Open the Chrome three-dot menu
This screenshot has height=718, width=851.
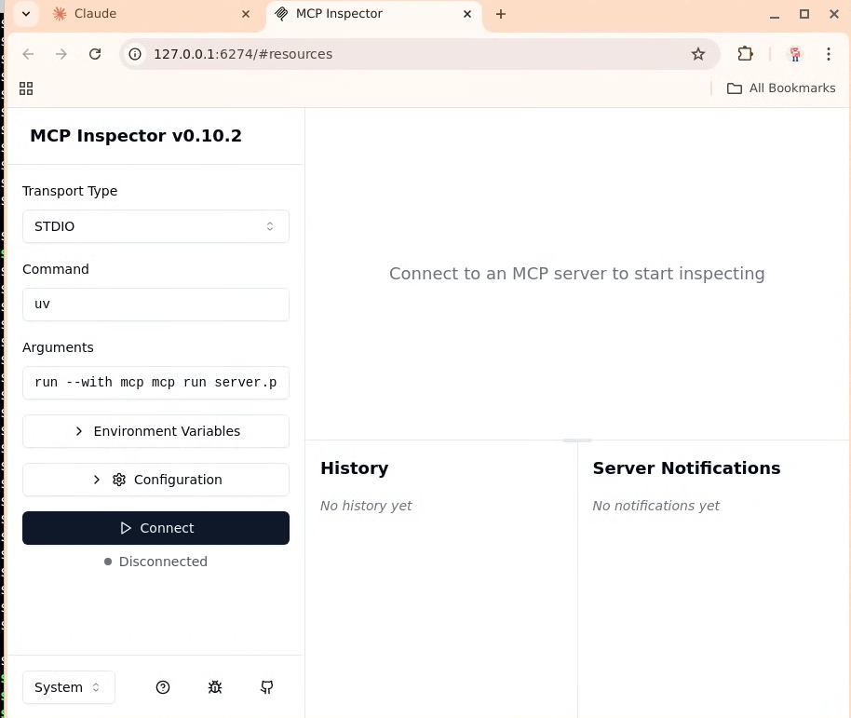(x=829, y=54)
